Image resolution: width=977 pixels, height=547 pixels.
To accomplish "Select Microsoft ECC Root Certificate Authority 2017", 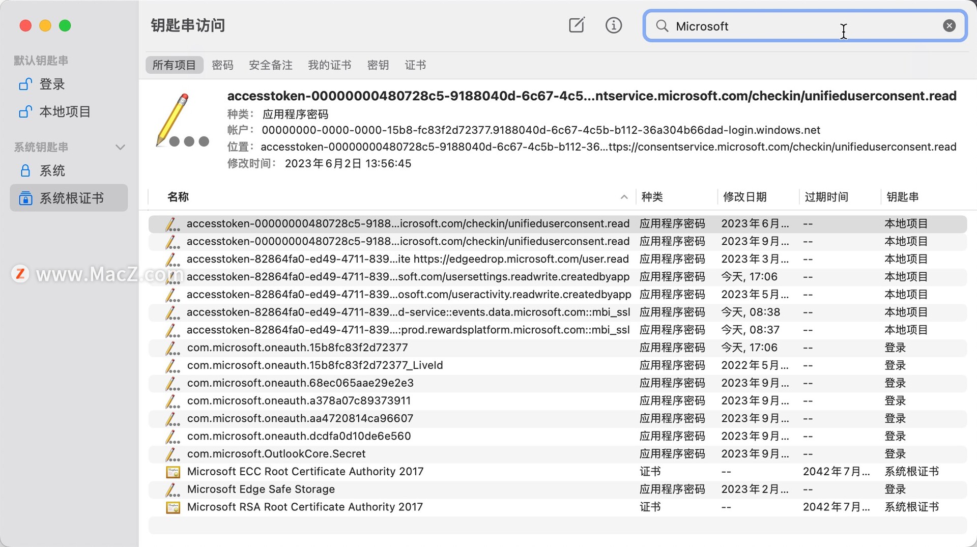I will [558, 471].
